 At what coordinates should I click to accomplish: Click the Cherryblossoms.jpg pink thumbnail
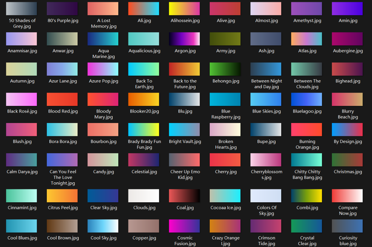point(266,160)
